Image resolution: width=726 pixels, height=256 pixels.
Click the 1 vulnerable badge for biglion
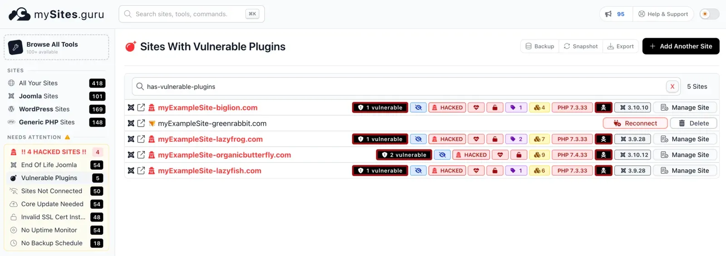tap(380, 108)
